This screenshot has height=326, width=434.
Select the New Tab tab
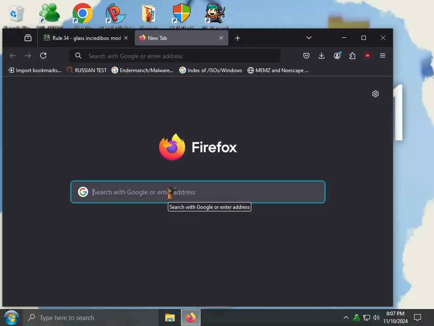click(181, 38)
